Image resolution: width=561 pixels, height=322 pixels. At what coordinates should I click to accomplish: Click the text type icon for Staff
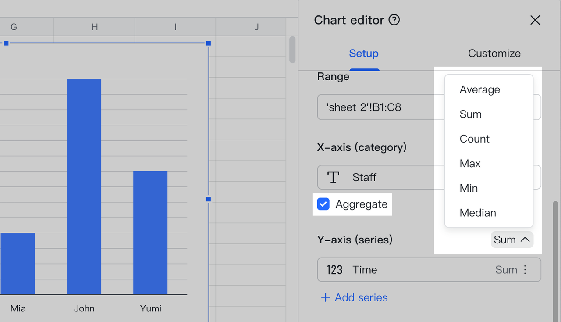(x=334, y=177)
